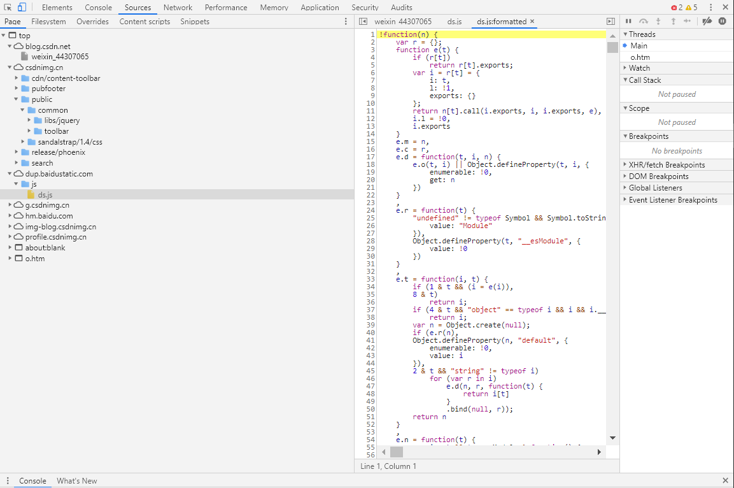Switch to the ds.js editor tab

pyautogui.click(x=454, y=22)
